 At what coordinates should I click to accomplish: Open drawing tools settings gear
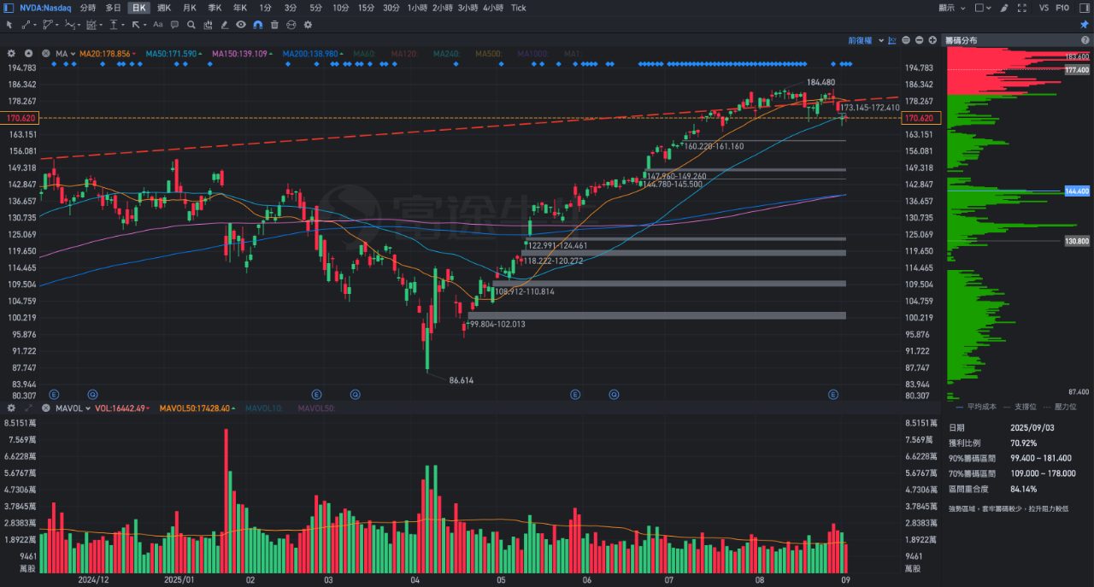pos(308,25)
